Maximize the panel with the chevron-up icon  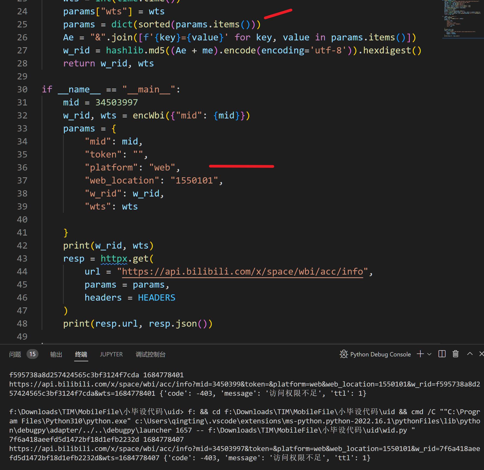point(470,354)
